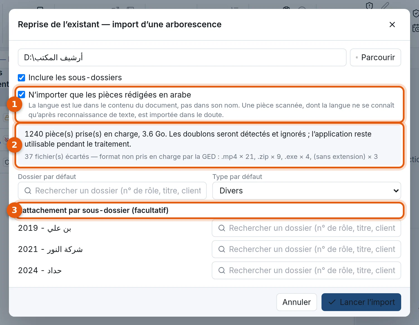
Task: Close the import arborescence dialog
Action: click(392, 25)
